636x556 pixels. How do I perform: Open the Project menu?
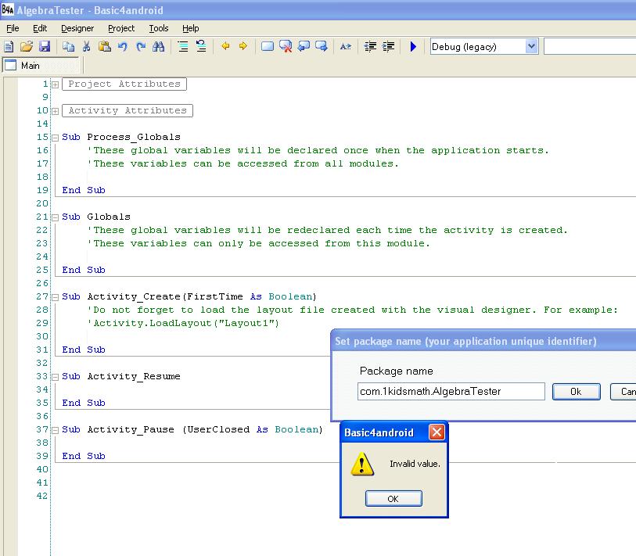pos(121,28)
